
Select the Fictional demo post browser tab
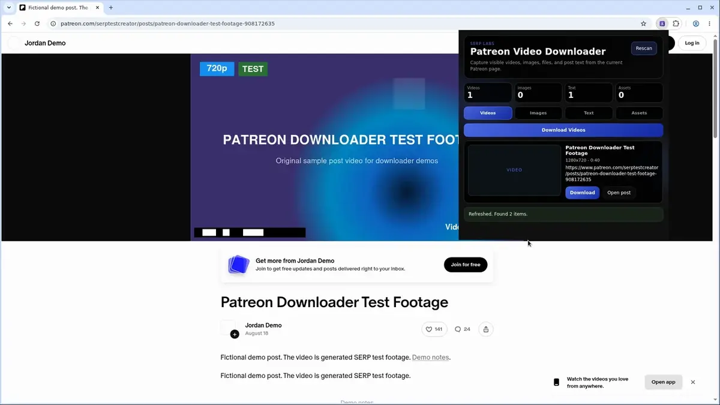(59, 8)
